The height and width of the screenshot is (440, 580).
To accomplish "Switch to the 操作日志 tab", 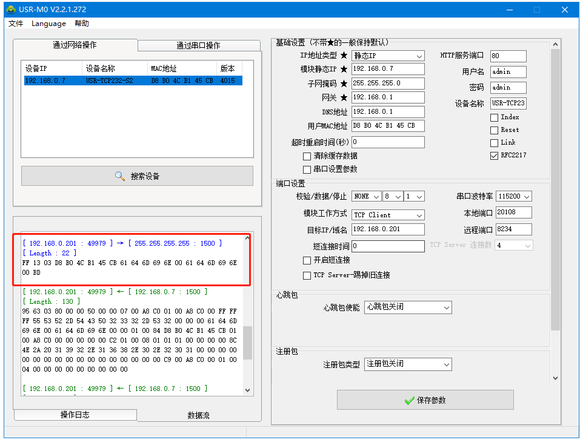I will 75,415.
